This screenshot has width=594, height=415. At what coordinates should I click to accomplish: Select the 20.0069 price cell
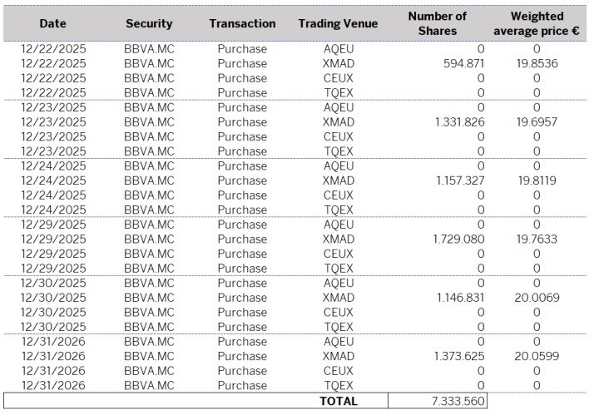click(x=537, y=298)
